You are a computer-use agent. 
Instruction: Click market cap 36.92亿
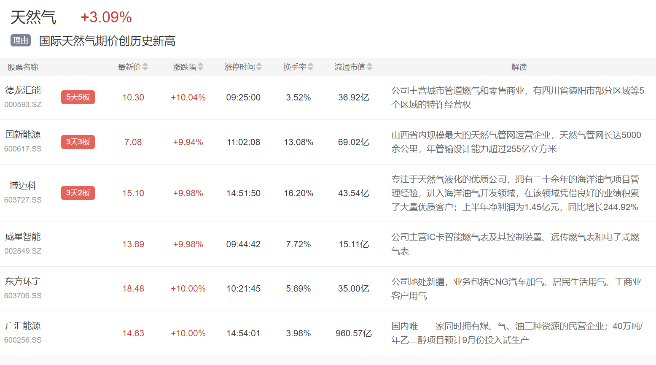[354, 97]
